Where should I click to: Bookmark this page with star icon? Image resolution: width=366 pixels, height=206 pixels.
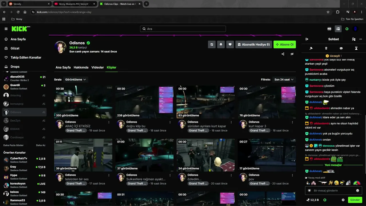point(328,12)
